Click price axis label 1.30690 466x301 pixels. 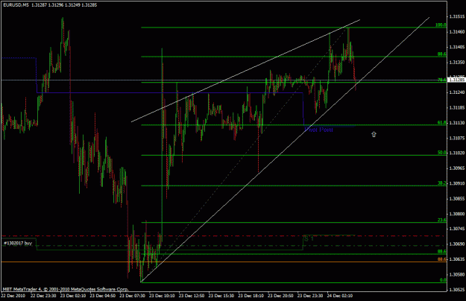click(457, 244)
